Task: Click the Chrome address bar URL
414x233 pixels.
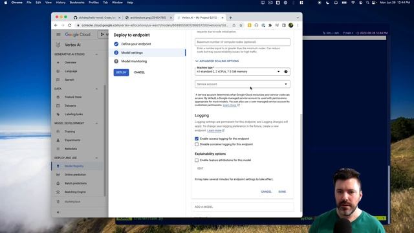Action: (155, 25)
